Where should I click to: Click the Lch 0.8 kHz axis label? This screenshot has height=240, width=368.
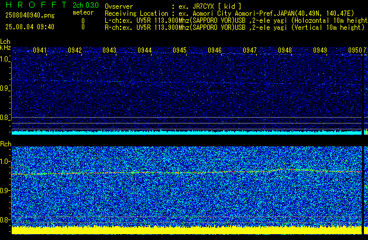pyautogui.click(x=5, y=118)
